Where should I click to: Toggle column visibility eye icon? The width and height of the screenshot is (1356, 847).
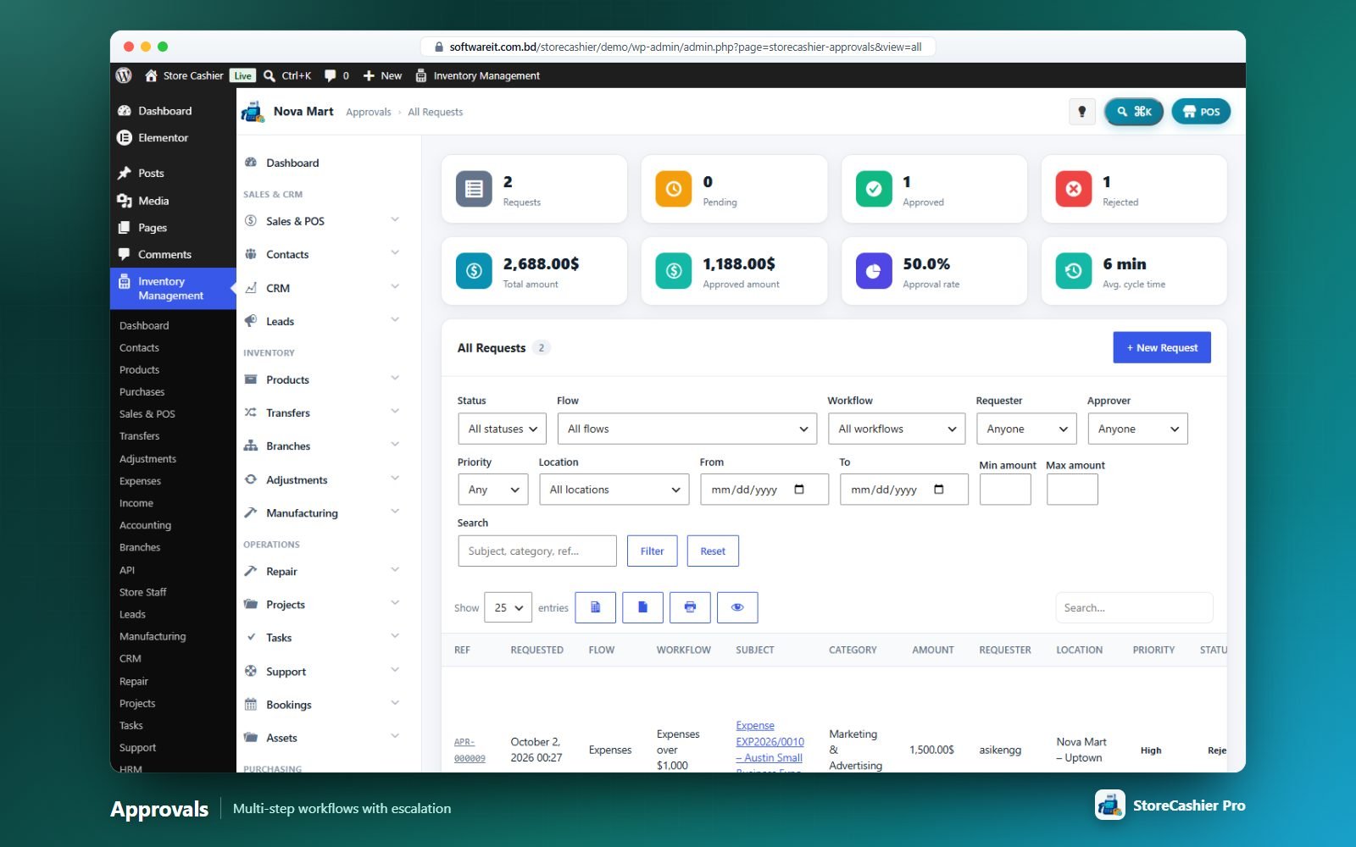tap(737, 607)
